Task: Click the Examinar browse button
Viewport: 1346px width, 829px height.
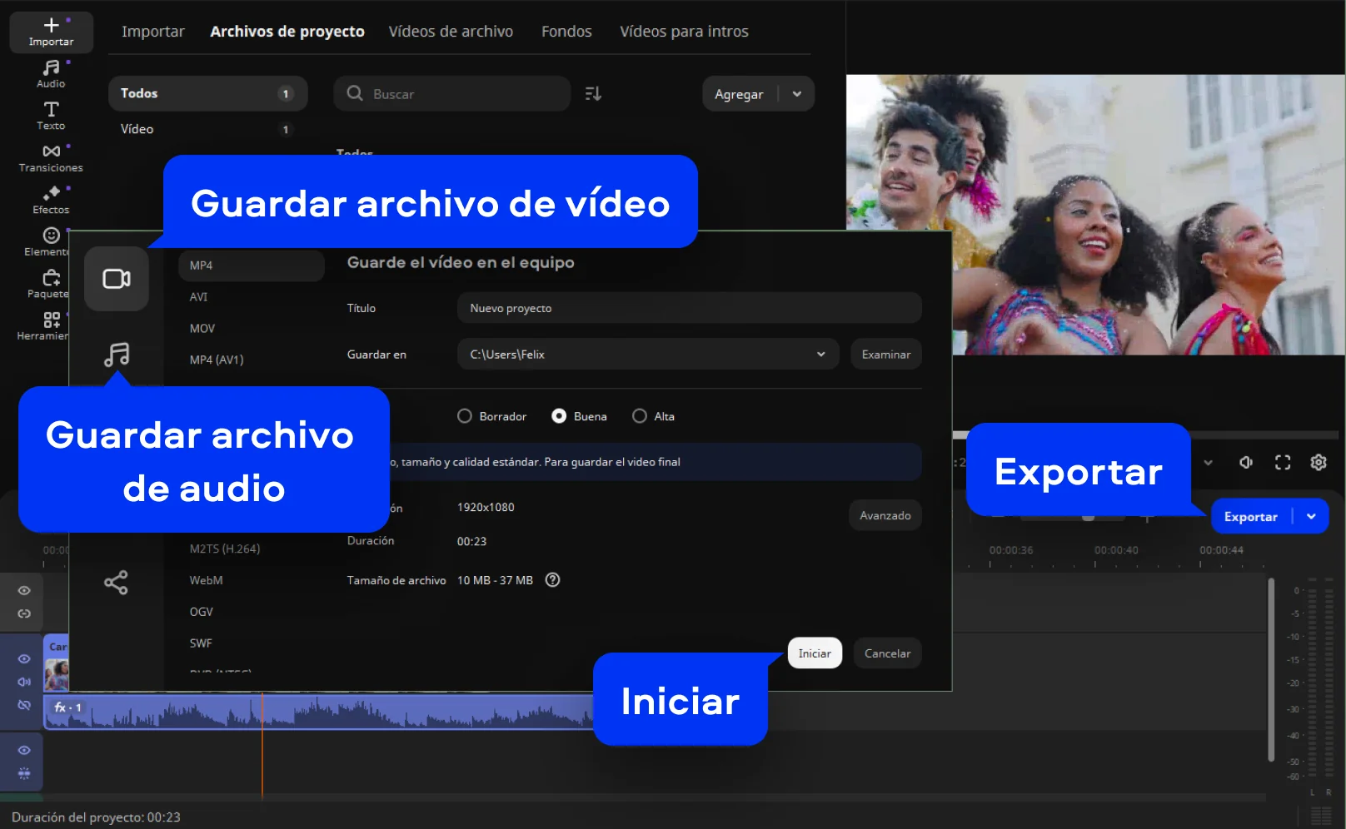Action: 885,355
